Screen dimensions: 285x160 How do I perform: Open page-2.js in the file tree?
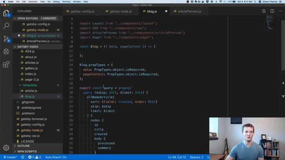[x=37, y=80]
